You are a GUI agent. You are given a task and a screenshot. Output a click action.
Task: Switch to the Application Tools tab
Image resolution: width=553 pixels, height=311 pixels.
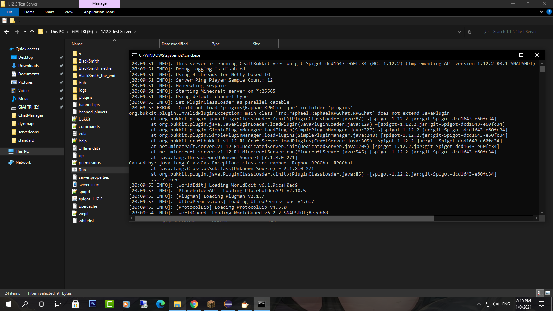(x=99, y=12)
